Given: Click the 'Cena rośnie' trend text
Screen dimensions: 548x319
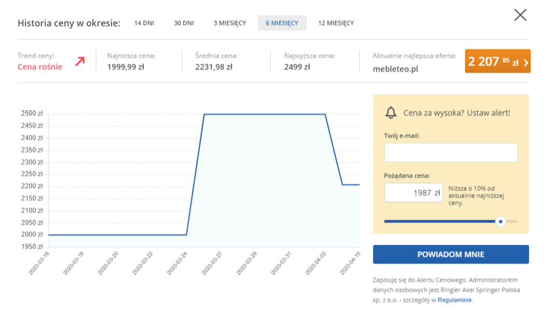Looking at the screenshot, I should pyautogui.click(x=40, y=67).
